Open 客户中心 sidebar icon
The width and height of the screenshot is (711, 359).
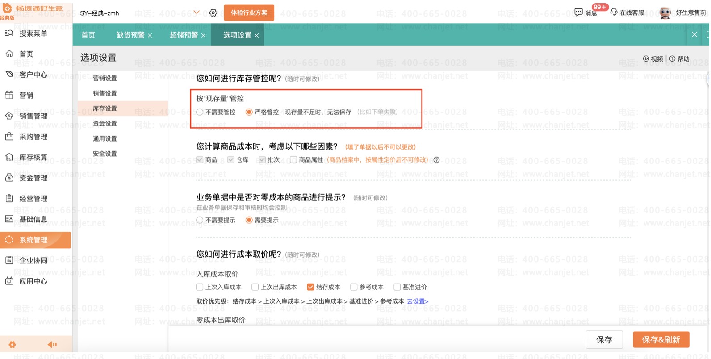(x=9, y=75)
